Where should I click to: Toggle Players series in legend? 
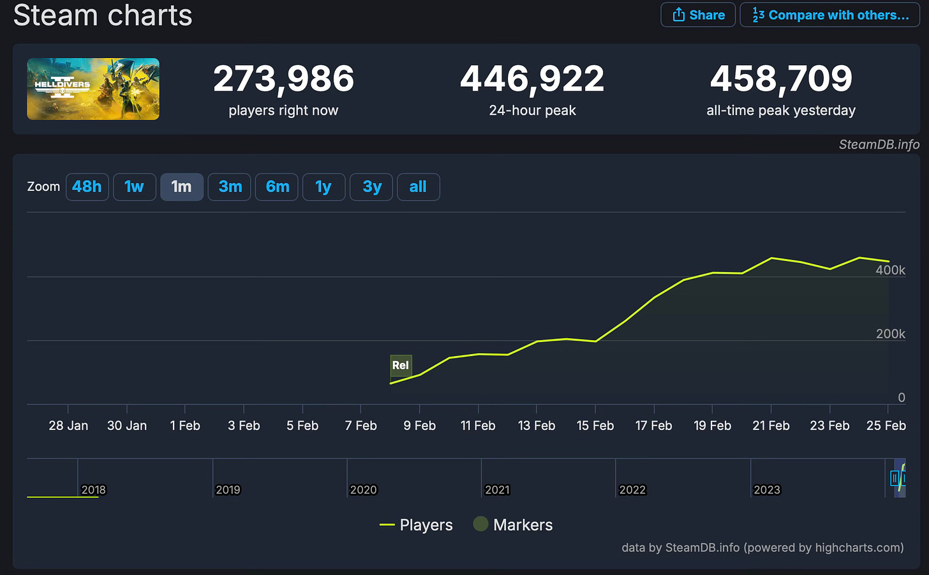(416, 525)
